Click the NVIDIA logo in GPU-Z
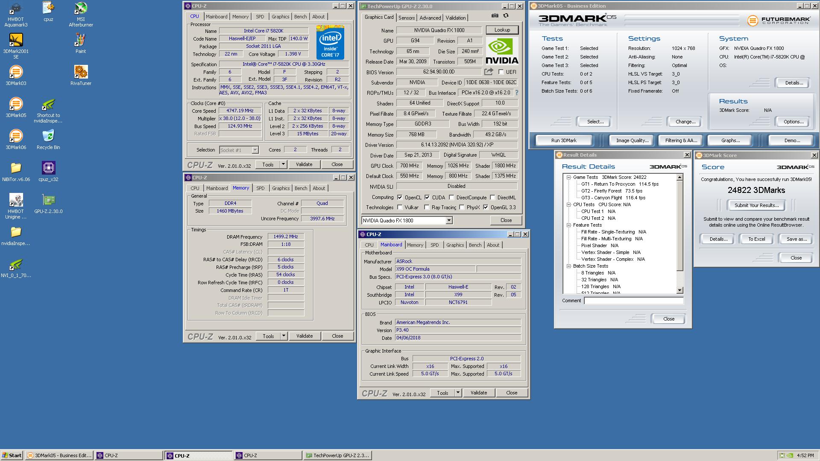Screen dimensions: 820x461 coord(502,50)
